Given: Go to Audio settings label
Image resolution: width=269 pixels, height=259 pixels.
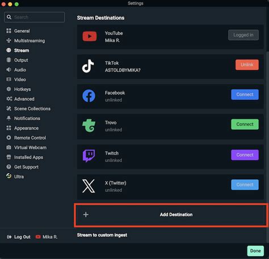Looking at the screenshot, I should coord(20,70).
